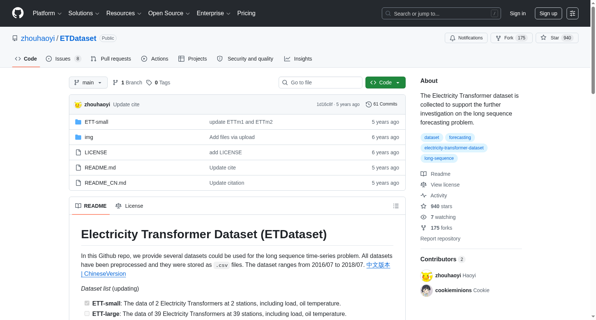Click the file icon beside README_CN.md
This screenshot has height=320, width=596.
click(78, 183)
